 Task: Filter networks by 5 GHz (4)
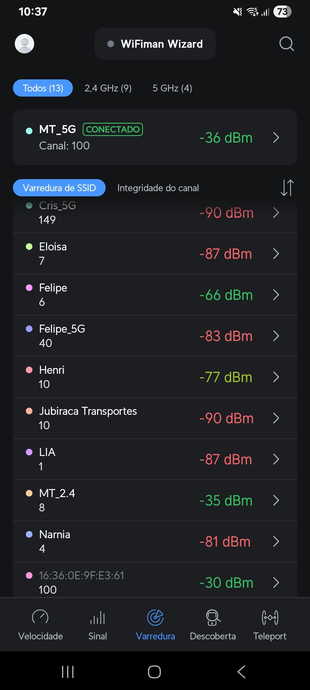172,88
